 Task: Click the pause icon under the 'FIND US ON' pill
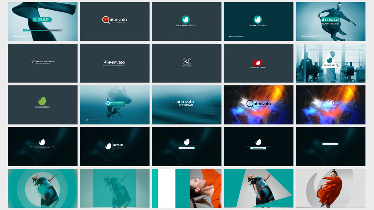(x=25, y=30)
